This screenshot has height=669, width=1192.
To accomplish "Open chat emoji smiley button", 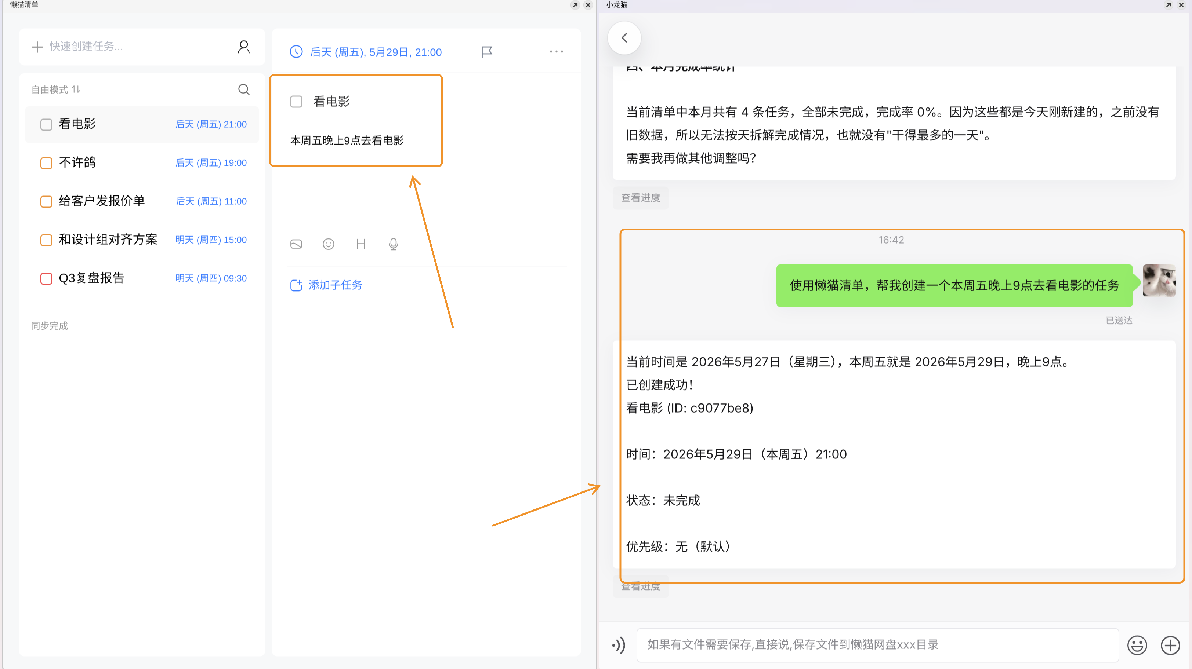I will (x=1137, y=645).
